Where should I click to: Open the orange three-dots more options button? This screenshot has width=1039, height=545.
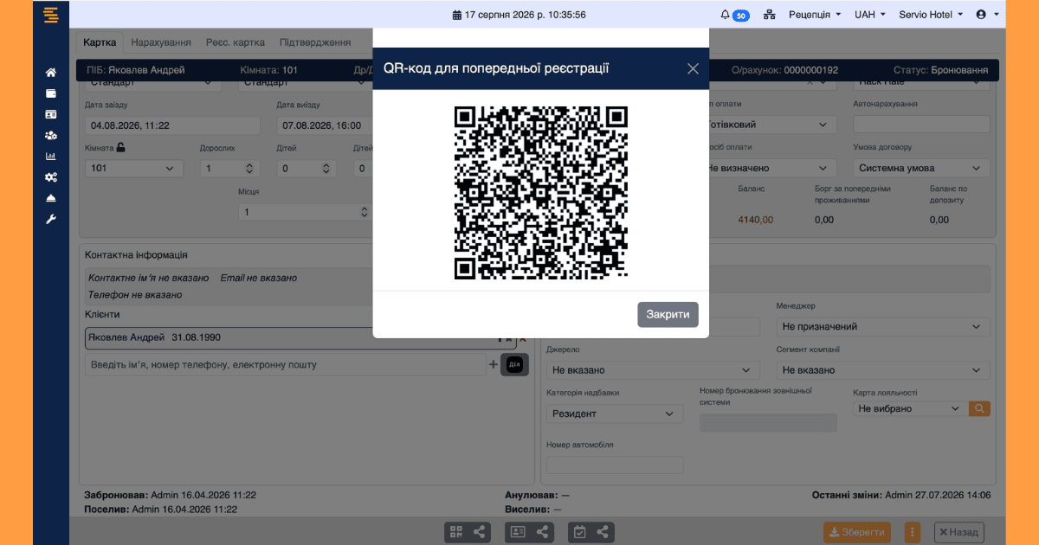[912, 532]
